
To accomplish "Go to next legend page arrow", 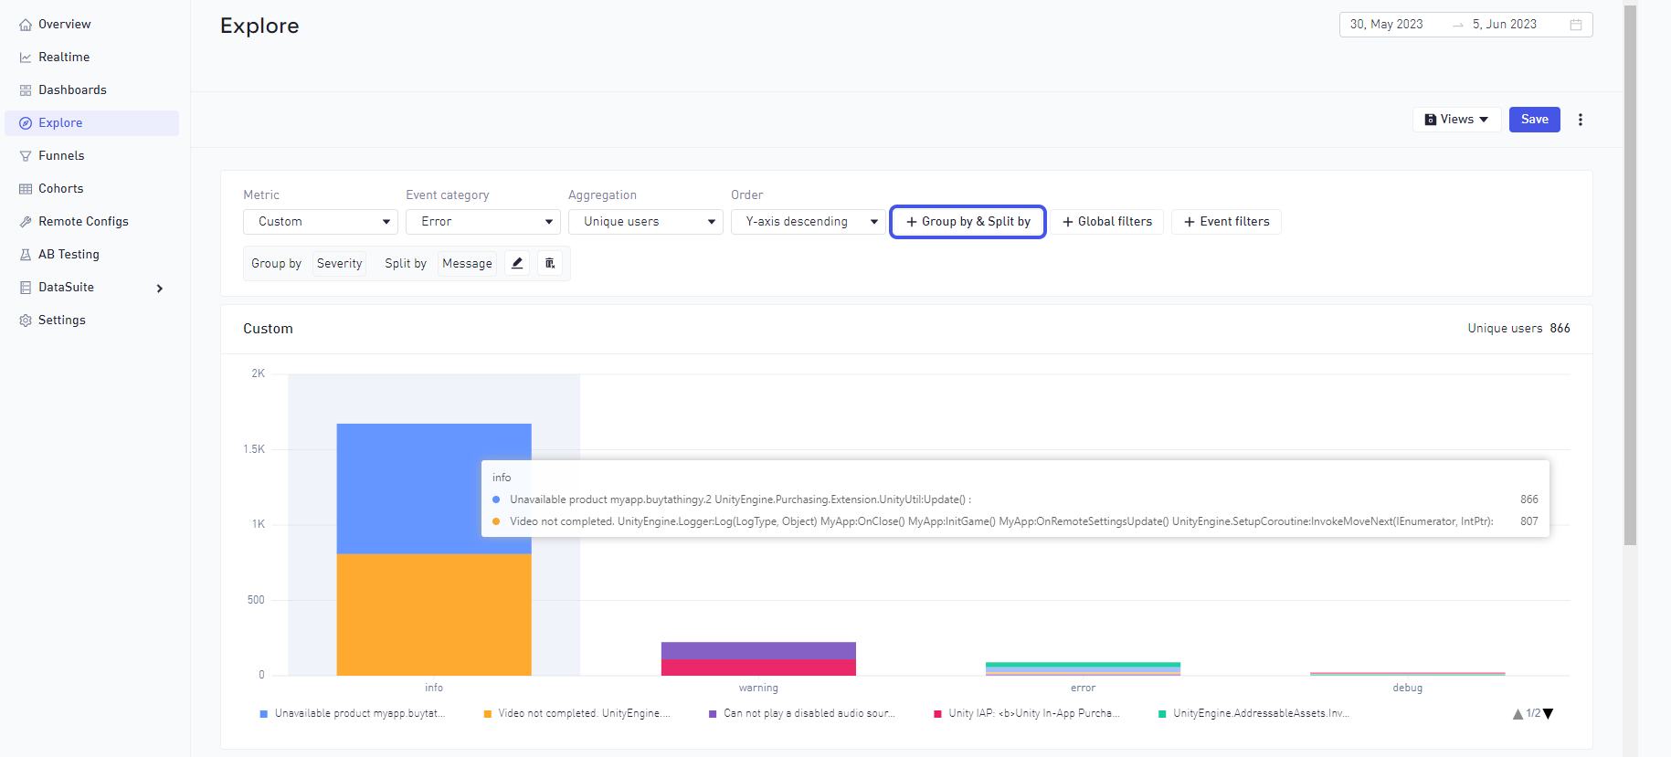I will point(1548,714).
